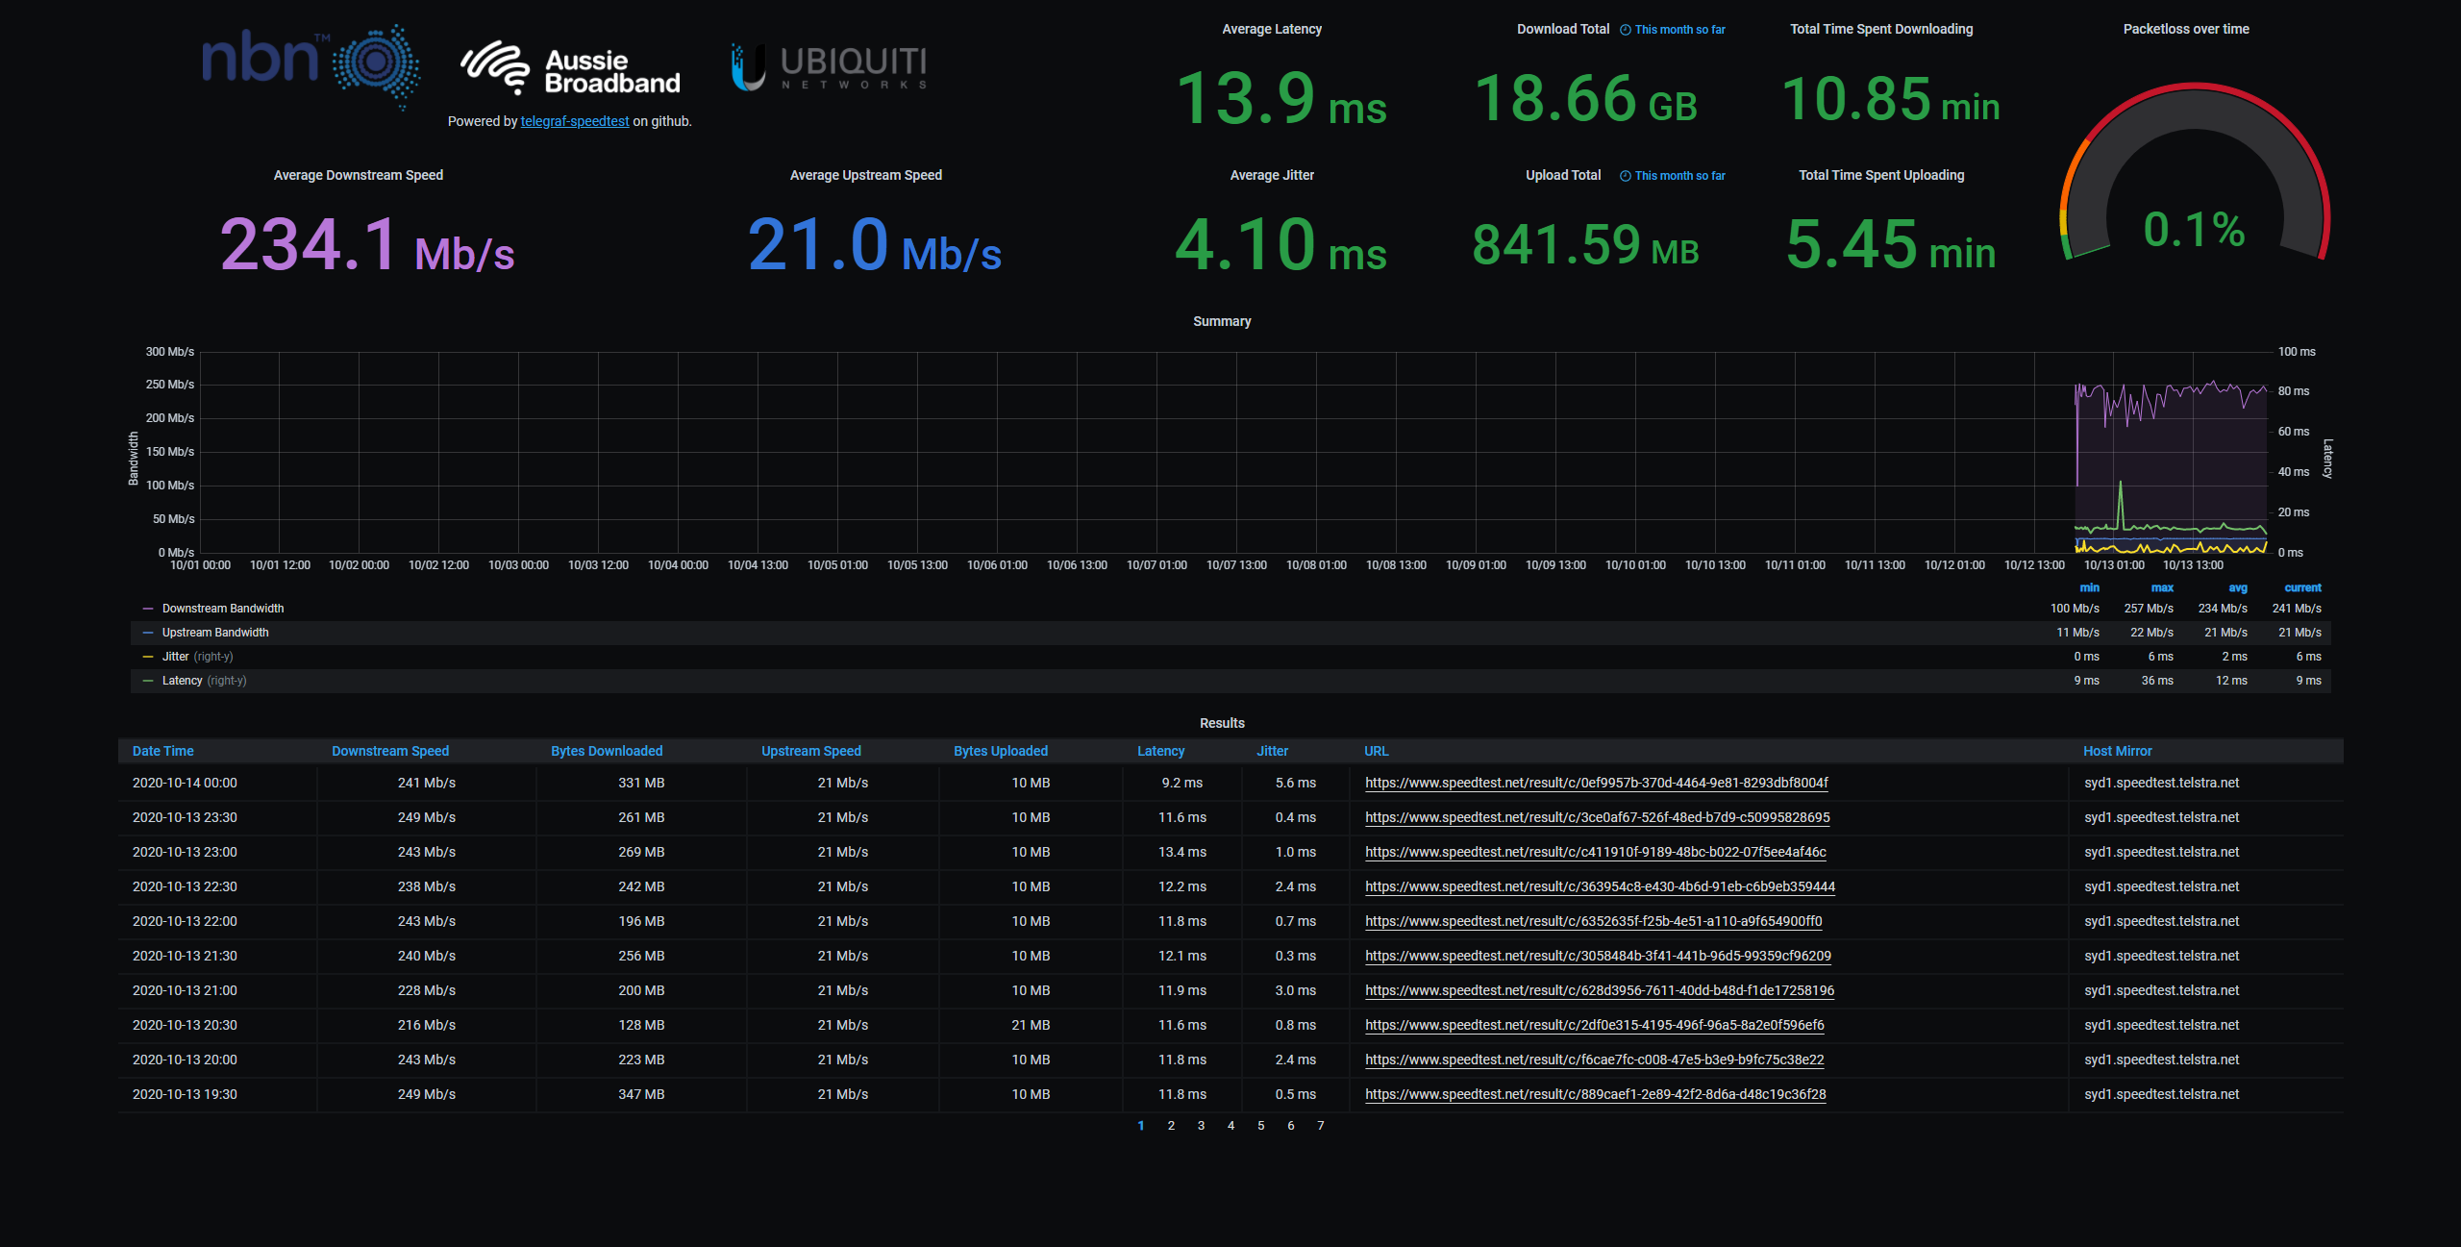Open Total Time Spent Uploading panel menu
2461x1247 pixels.
(1881, 175)
